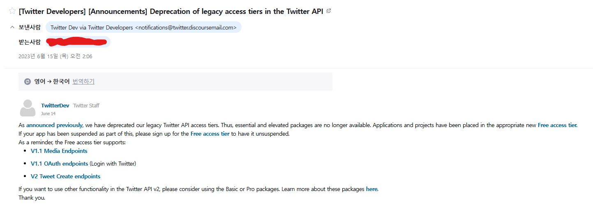The width and height of the screenshot is (593, 207).
Task: Open 'Free access tier' link ending first sentence
Action: pyautogui.click(x=557, y=125)
